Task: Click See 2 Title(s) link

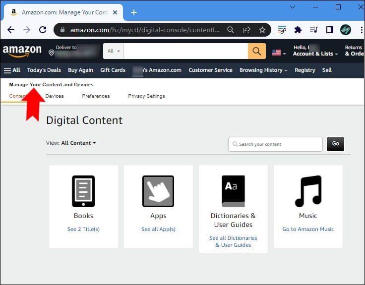Action: click(x=83, y=229)
